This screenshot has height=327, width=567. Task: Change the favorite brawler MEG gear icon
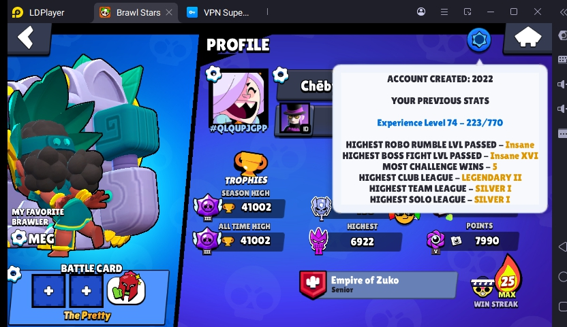coord(19,238)
